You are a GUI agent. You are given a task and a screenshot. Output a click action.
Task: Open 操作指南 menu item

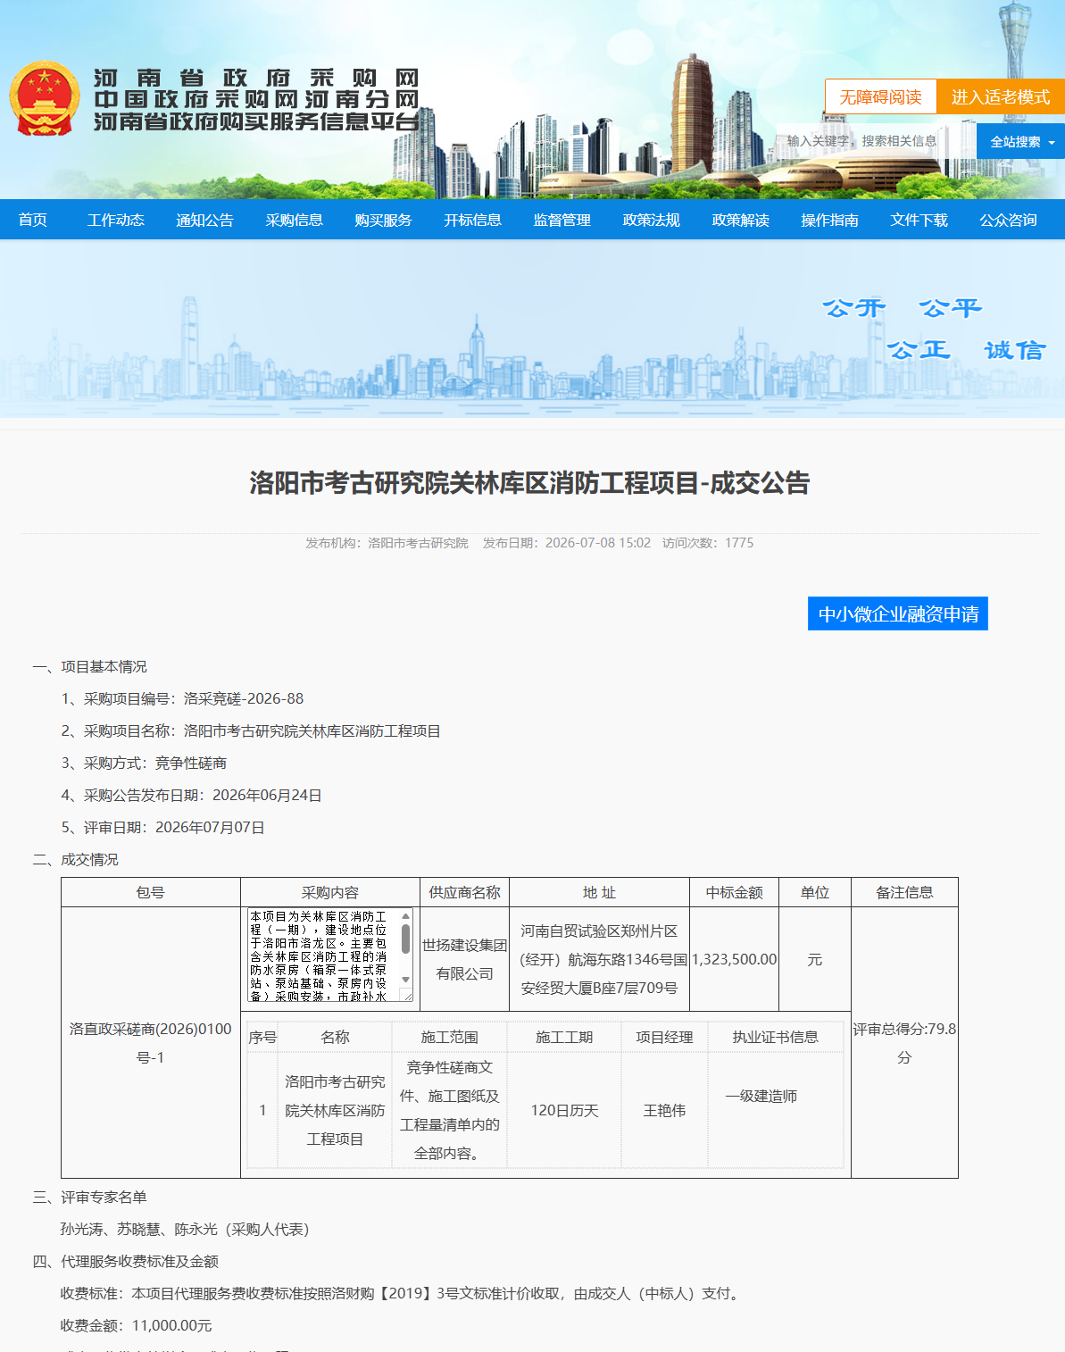coord(830,220)
